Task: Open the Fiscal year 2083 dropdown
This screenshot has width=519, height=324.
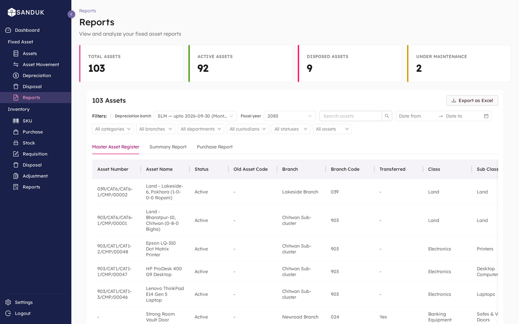Action: click(x=290, y=116)
